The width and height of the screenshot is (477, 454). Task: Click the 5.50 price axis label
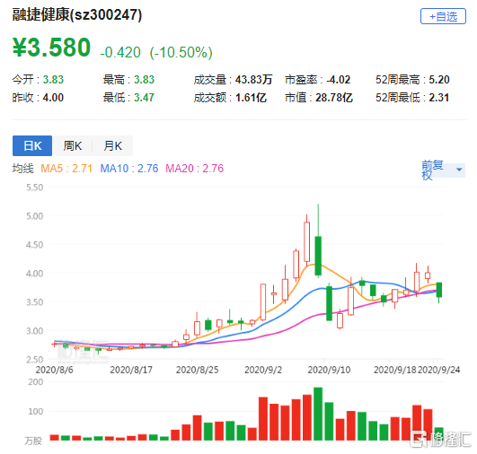tap(34, 188)
